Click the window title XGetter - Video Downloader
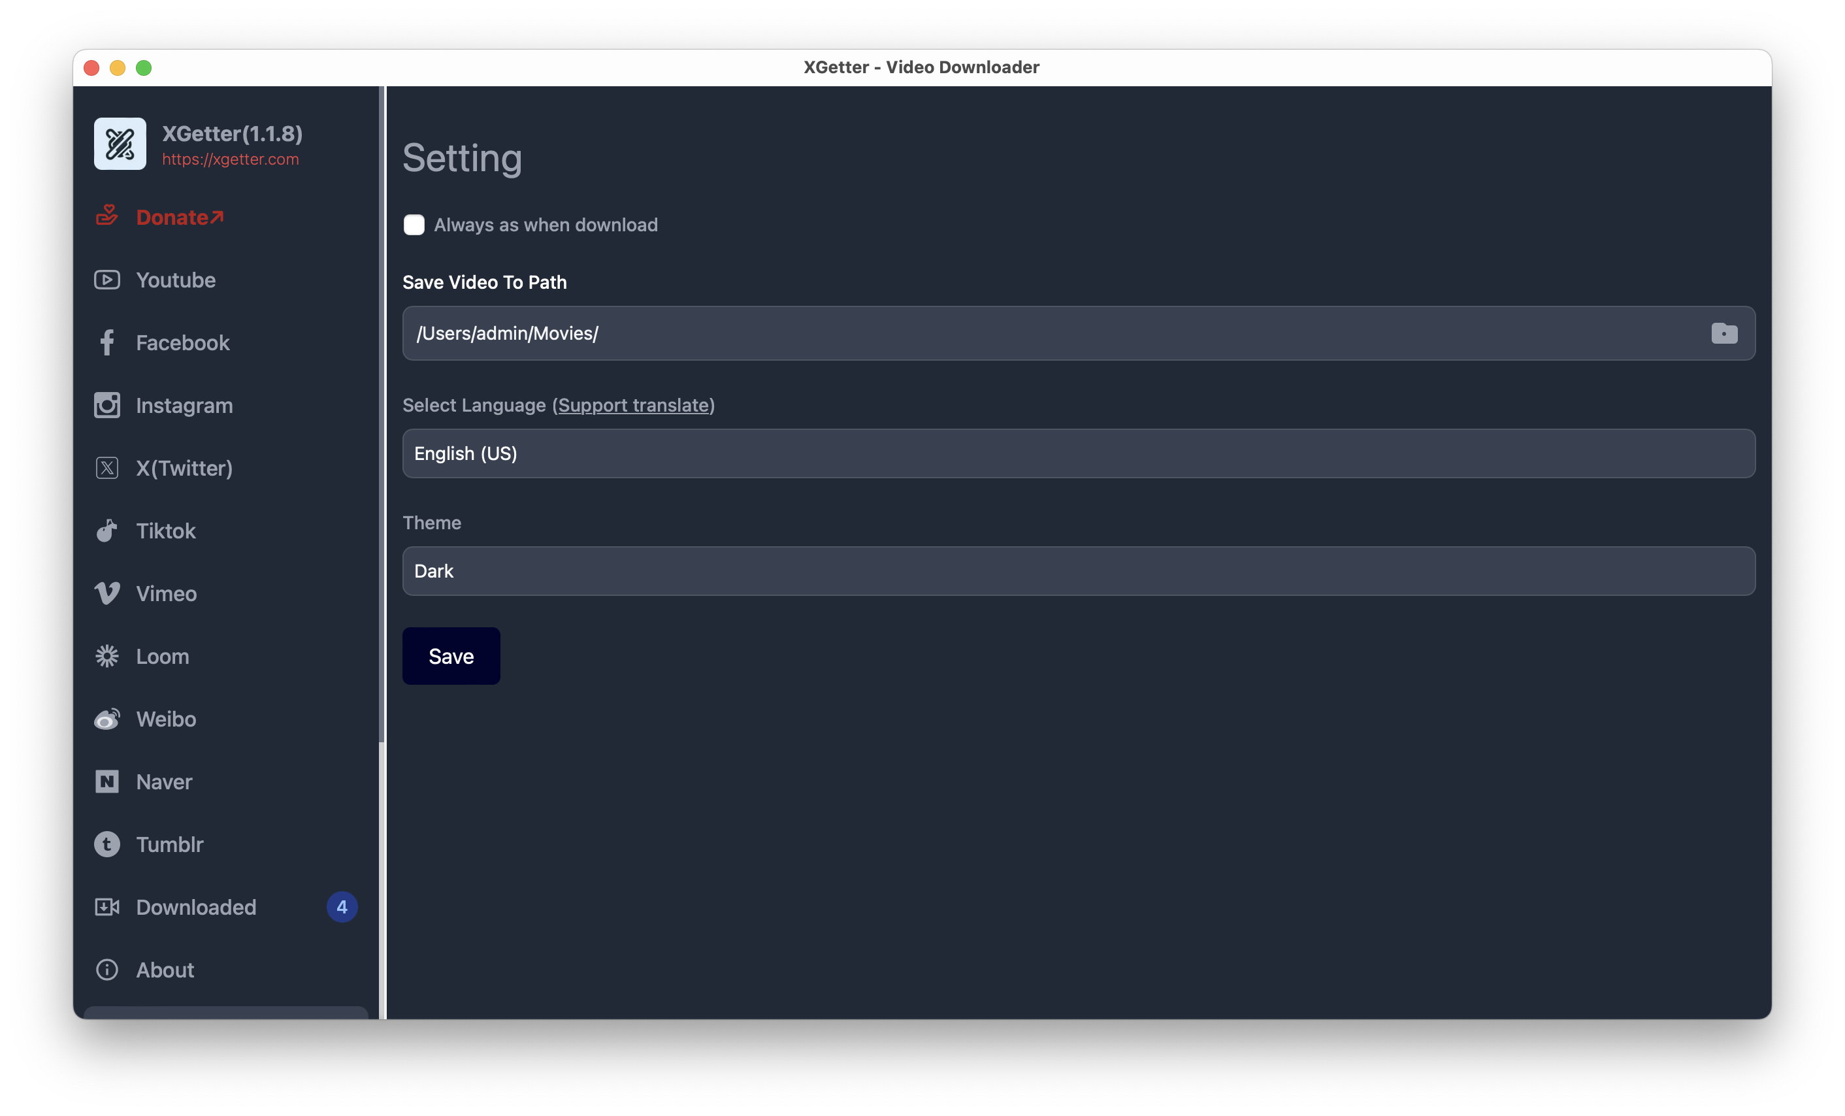 coord(922,67)
